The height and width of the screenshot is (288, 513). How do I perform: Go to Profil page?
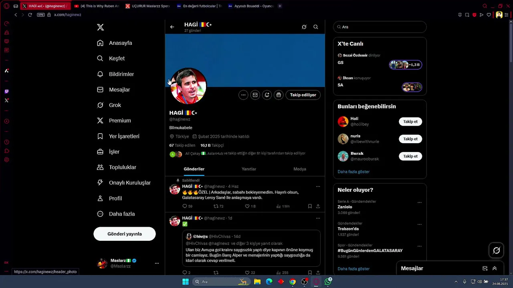(x=109, y=198)
